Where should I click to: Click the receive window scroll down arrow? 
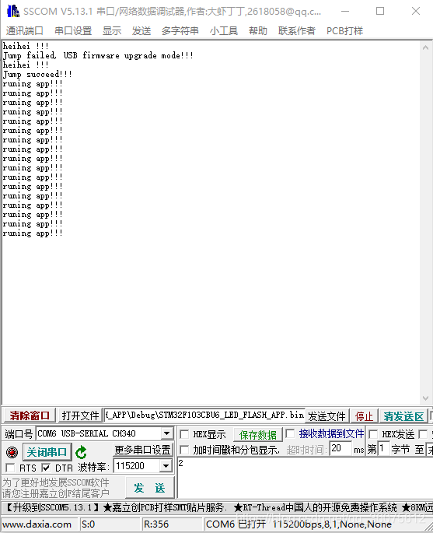coord(425,398)
